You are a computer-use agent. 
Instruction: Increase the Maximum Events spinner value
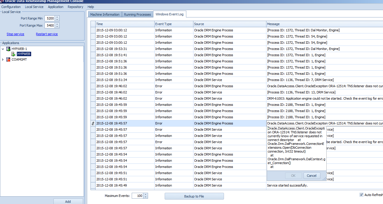[145, 194]
